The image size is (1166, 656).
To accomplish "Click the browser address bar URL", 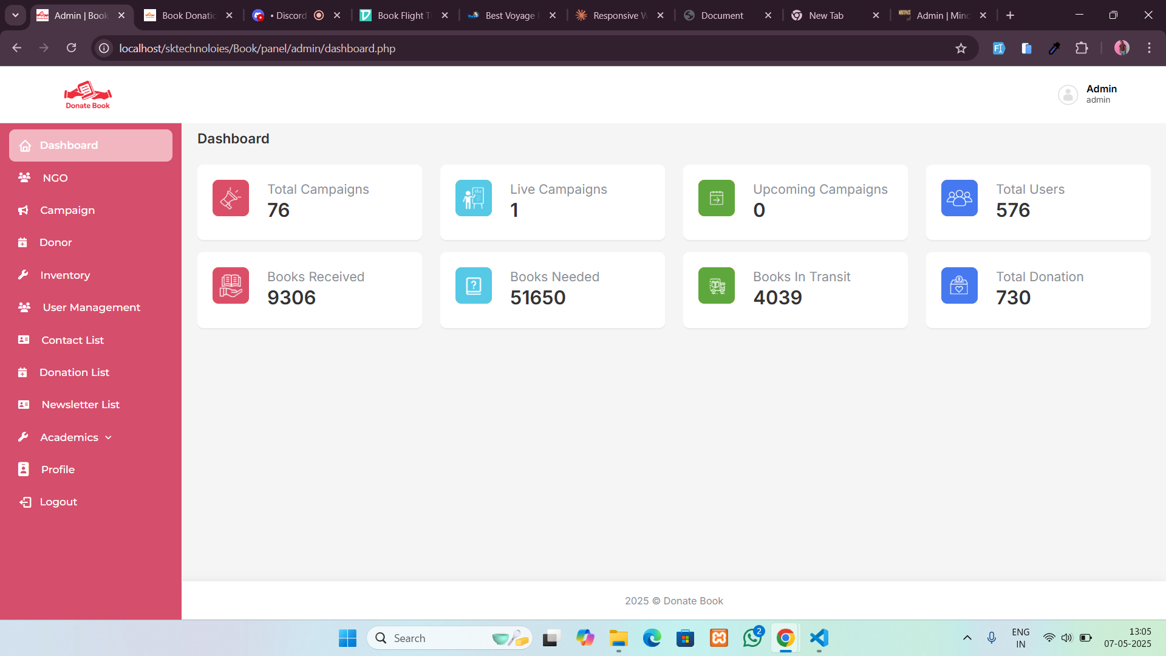I will (x=257, y=48).
